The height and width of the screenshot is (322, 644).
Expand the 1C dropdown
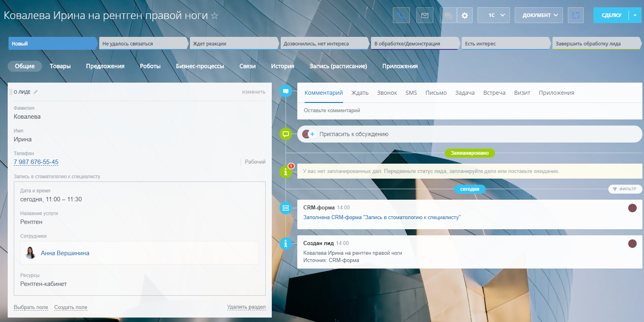coord(494,15)
